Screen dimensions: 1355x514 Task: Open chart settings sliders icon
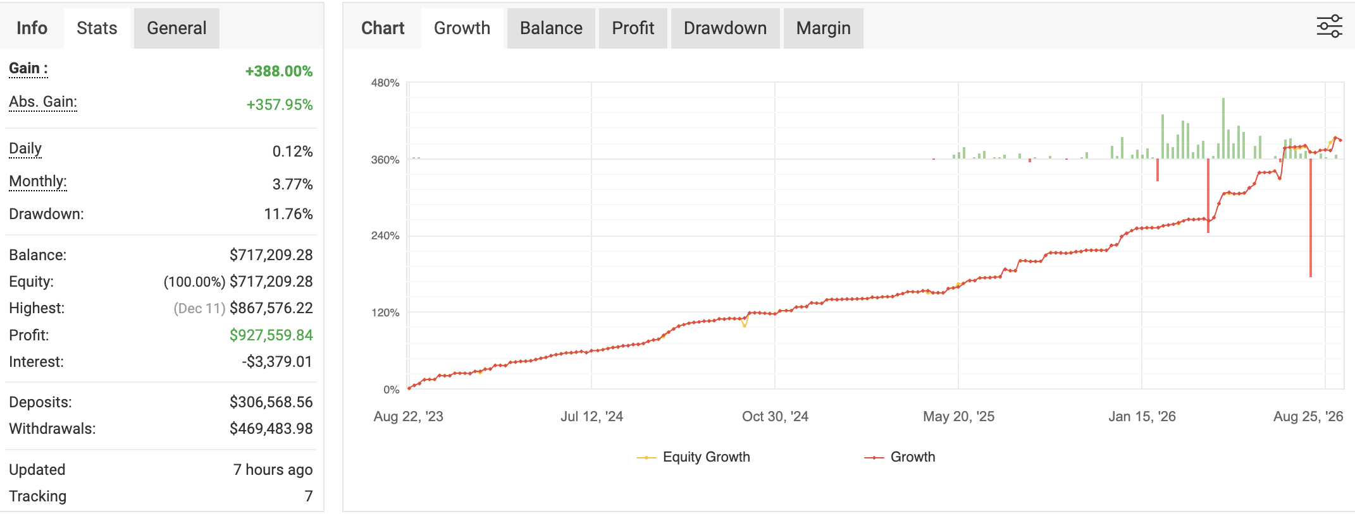point(1329,27)
